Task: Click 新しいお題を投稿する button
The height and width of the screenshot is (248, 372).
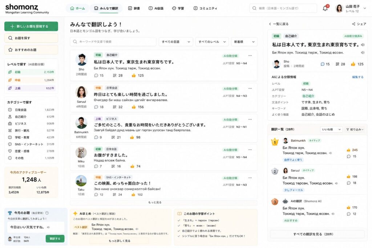Action: point(31,26)
